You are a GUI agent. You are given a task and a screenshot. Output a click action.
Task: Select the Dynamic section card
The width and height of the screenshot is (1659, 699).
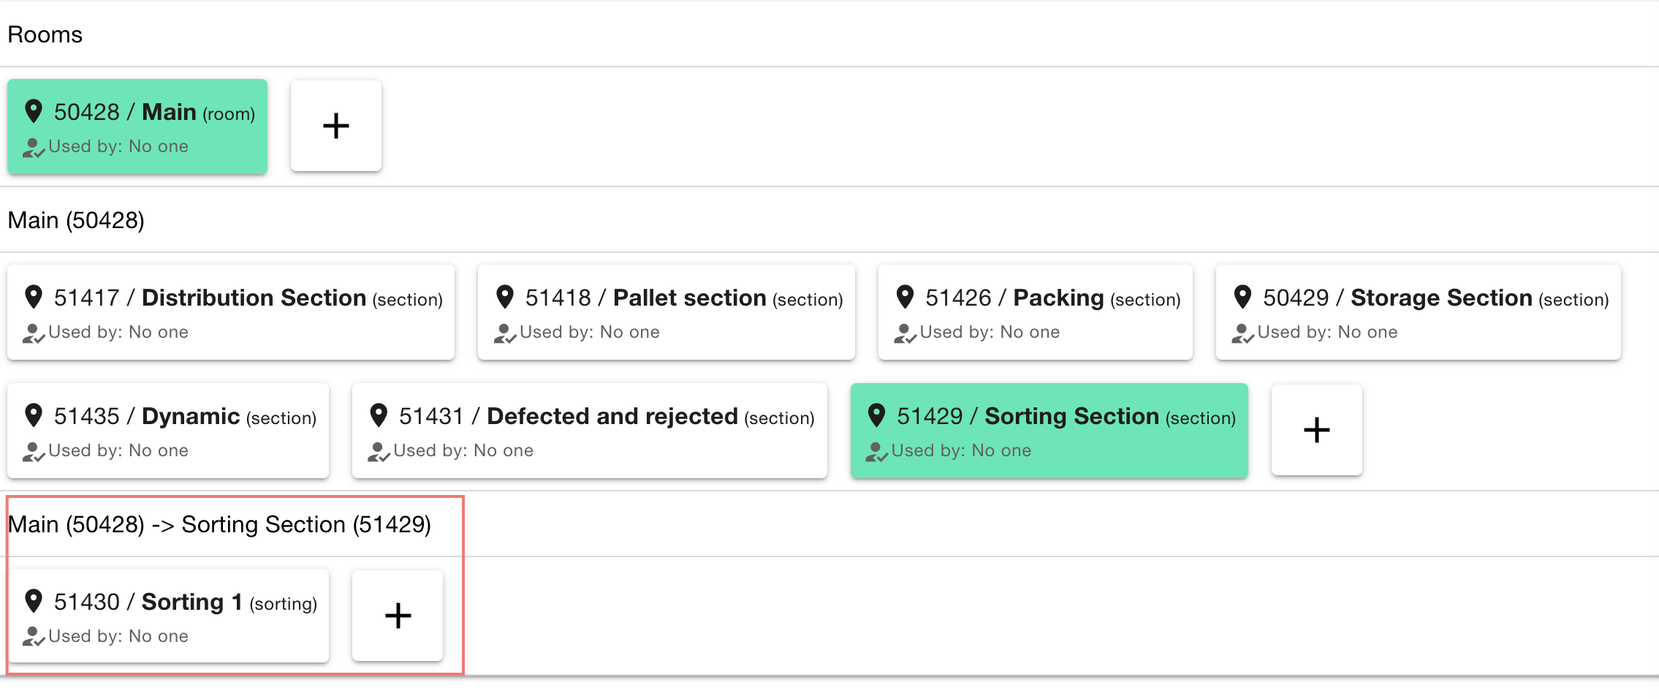coord(168,431)
